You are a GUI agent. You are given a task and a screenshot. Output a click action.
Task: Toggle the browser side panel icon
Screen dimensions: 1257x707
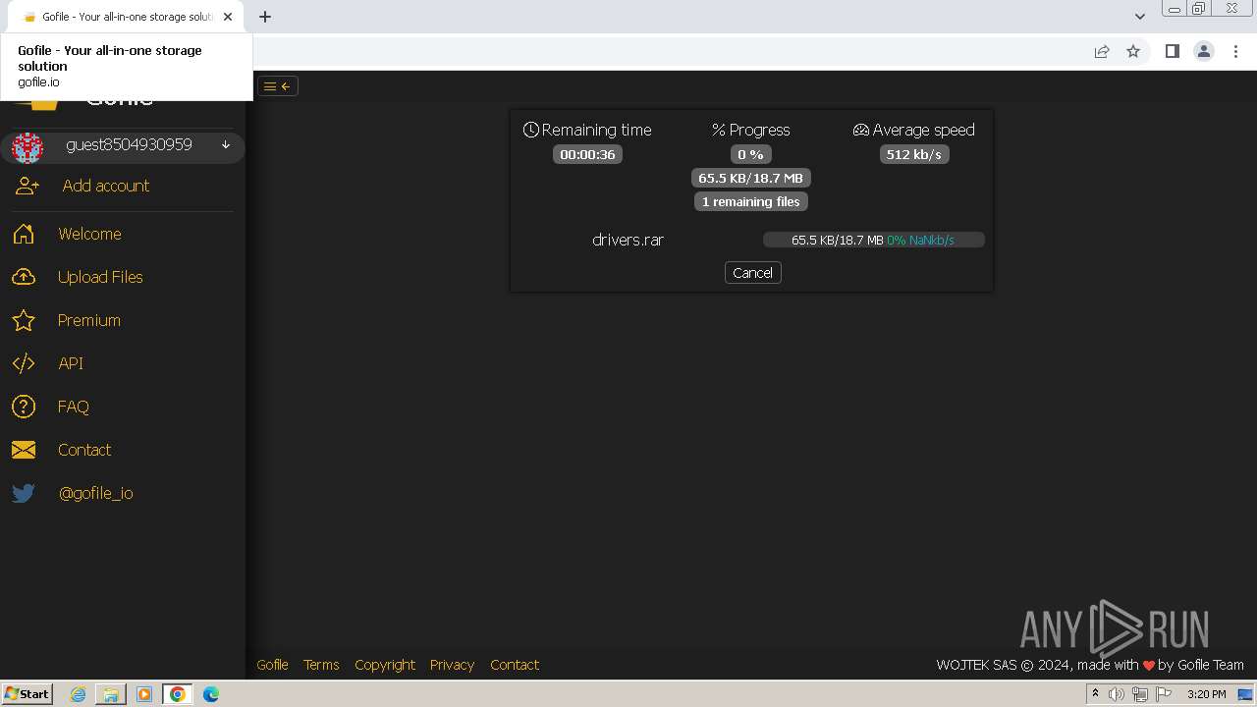(1172, 51)
